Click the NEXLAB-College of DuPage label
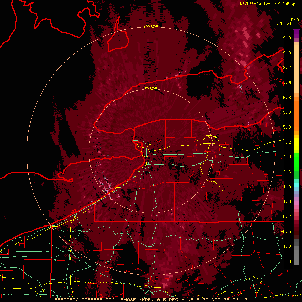 268,4
